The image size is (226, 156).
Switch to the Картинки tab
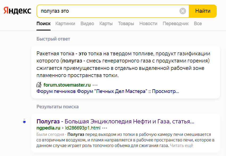click(65, 24)
